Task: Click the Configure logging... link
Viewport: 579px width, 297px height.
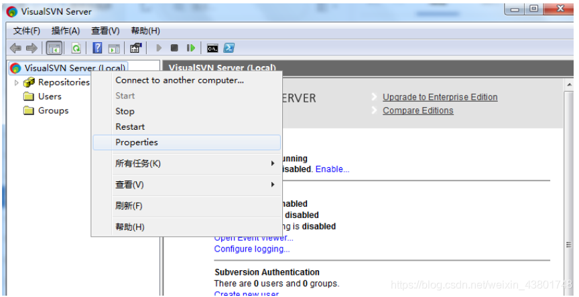Action: tap(252, 249)
